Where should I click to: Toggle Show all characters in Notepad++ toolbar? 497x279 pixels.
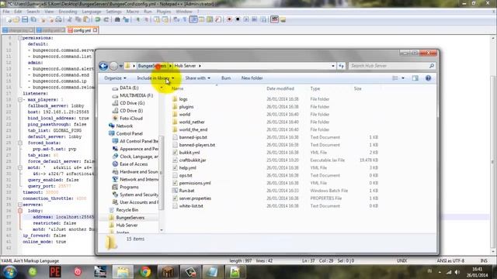point(185,19)
